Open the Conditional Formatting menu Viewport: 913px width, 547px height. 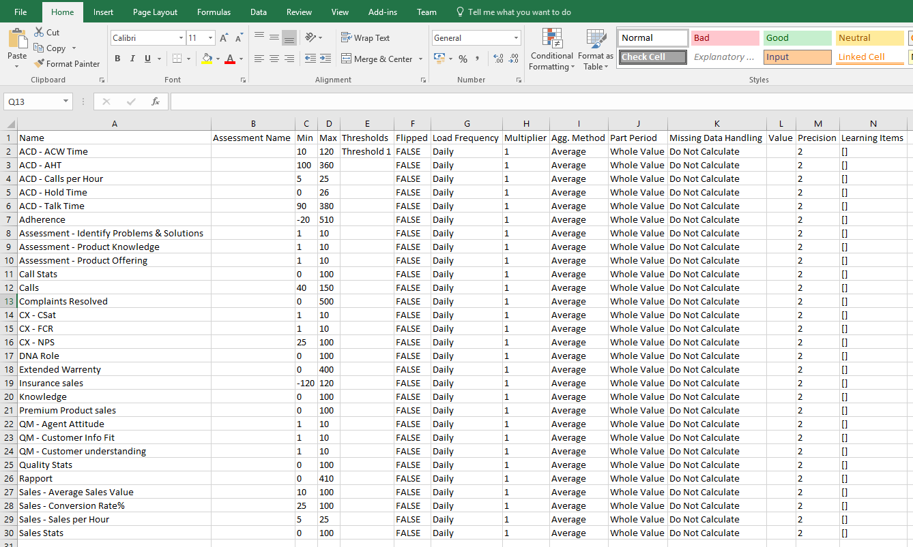pos(551,51)
